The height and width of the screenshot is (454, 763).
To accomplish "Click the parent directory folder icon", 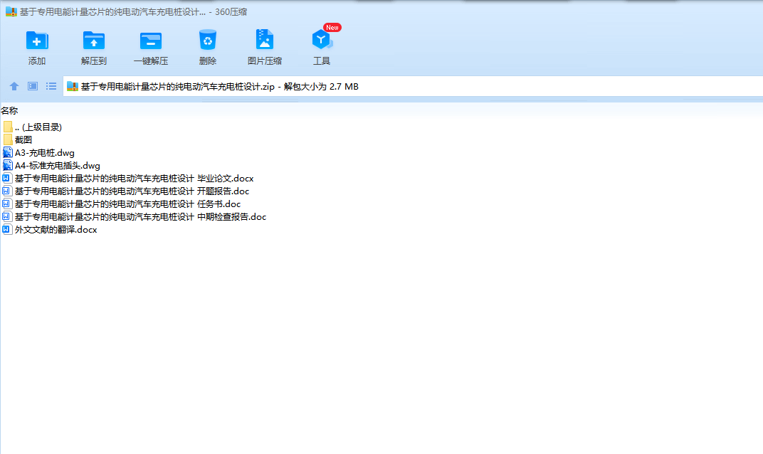I will coord(7,127).
